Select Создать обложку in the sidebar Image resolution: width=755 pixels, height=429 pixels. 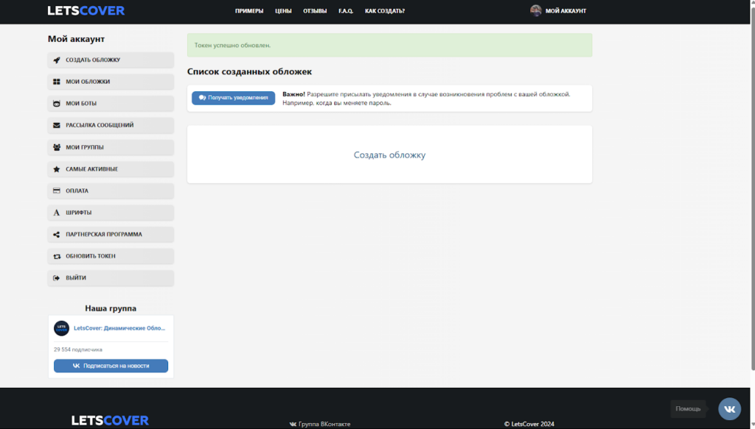coord(111,60)
